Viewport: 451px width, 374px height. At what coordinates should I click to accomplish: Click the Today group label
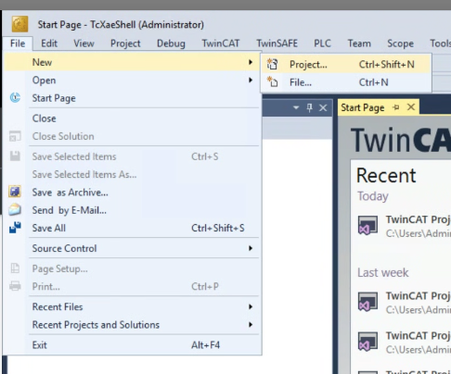click(373, 196)
